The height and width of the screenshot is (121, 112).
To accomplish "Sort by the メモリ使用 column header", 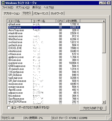I will tap(72, 21).
